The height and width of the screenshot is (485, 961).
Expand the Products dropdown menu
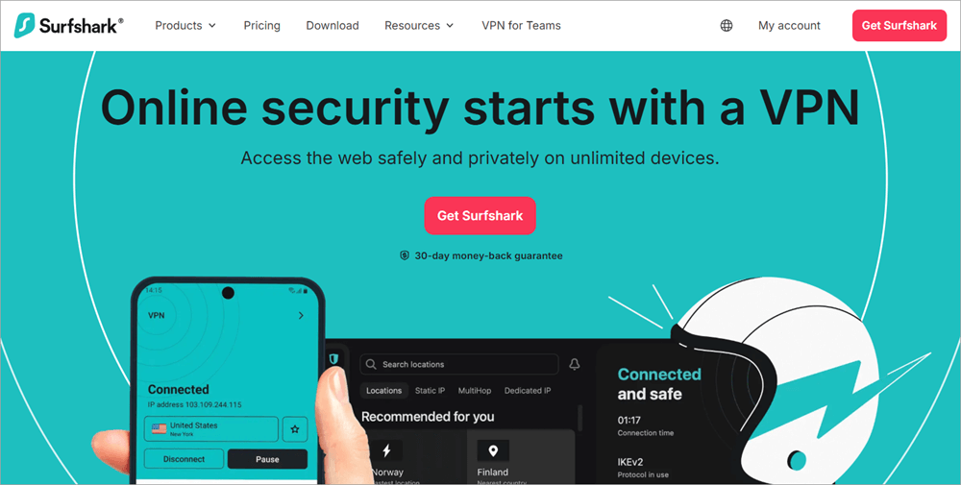tap(185, 26)
